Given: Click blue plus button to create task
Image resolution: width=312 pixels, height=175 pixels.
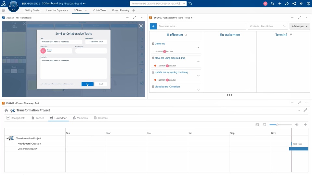Looking at the screenshot, I should [x=153, y=26].
